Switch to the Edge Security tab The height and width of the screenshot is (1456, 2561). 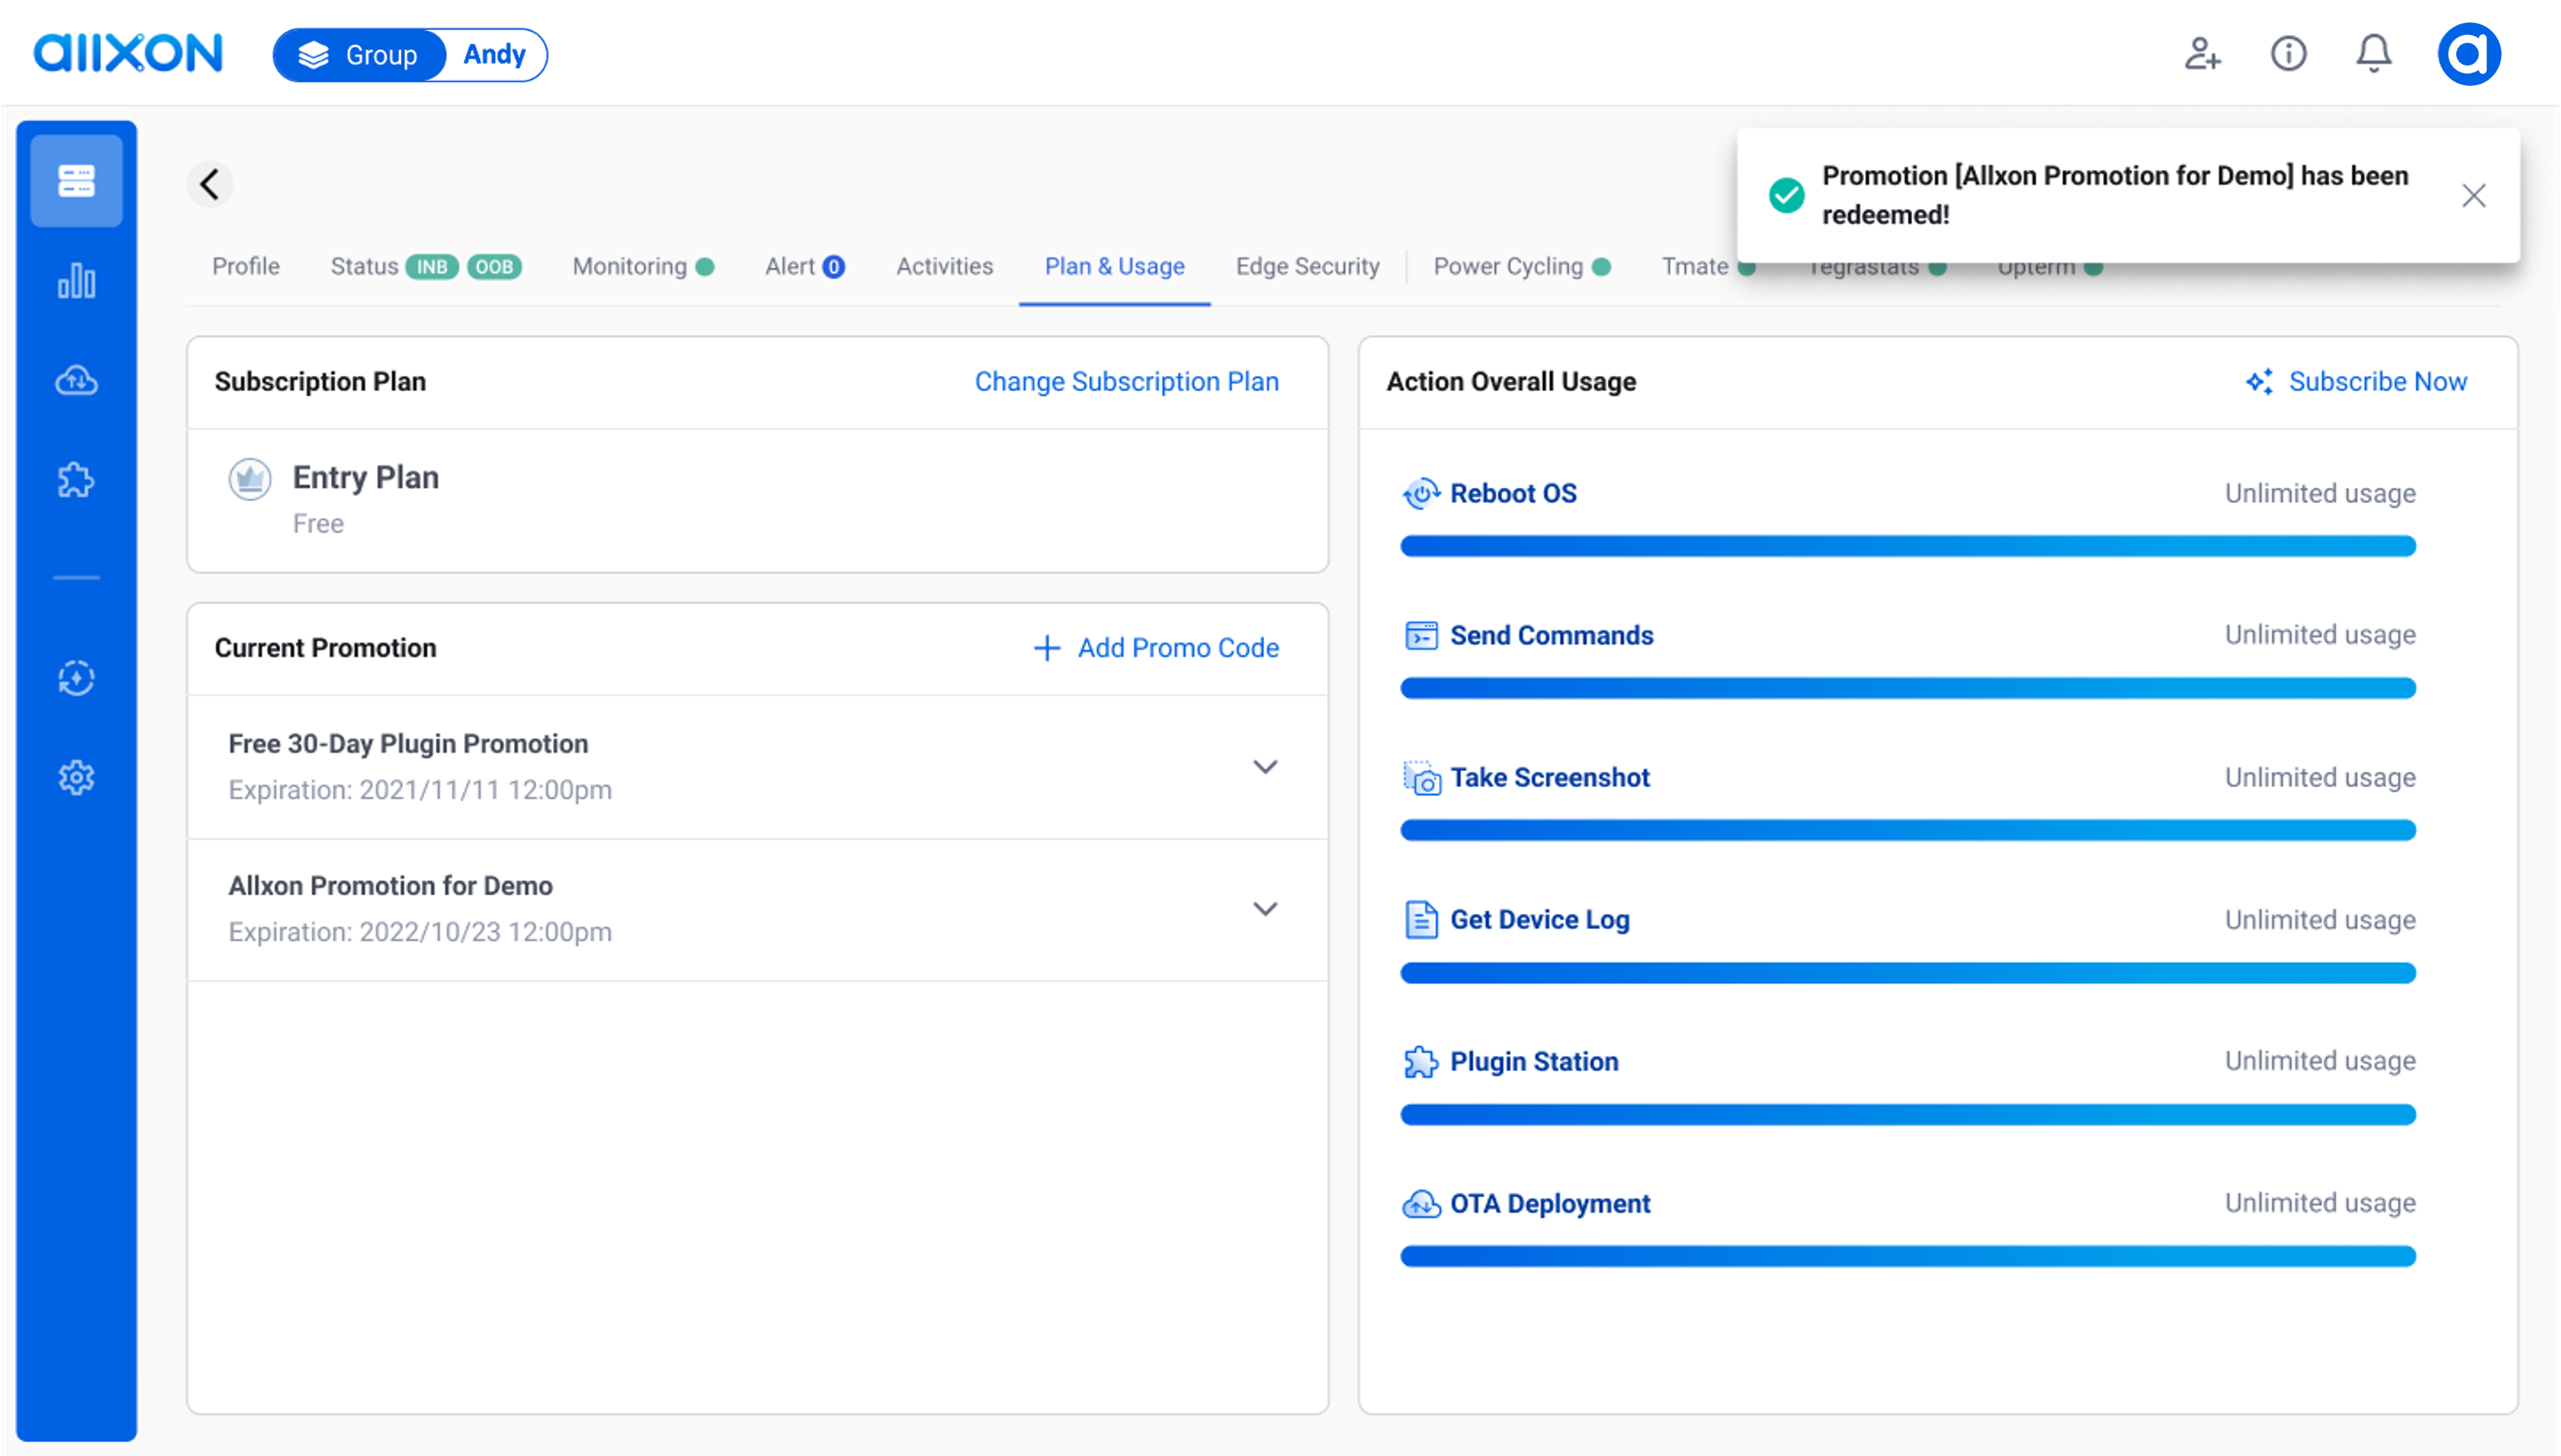pyautogui.click(x=1308, y=267)
